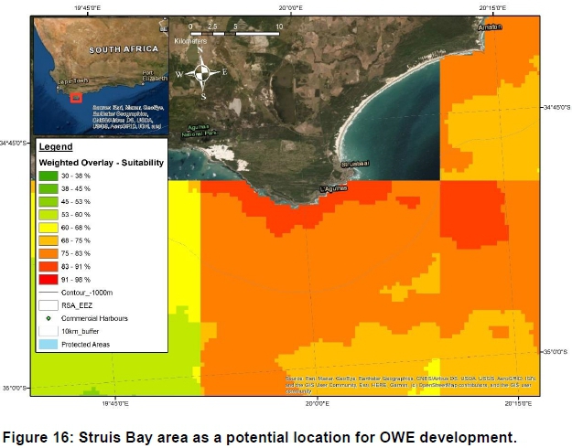Click the 10km_buffer legend symbol box
This screenshot has height=448, width=572.
49,330
